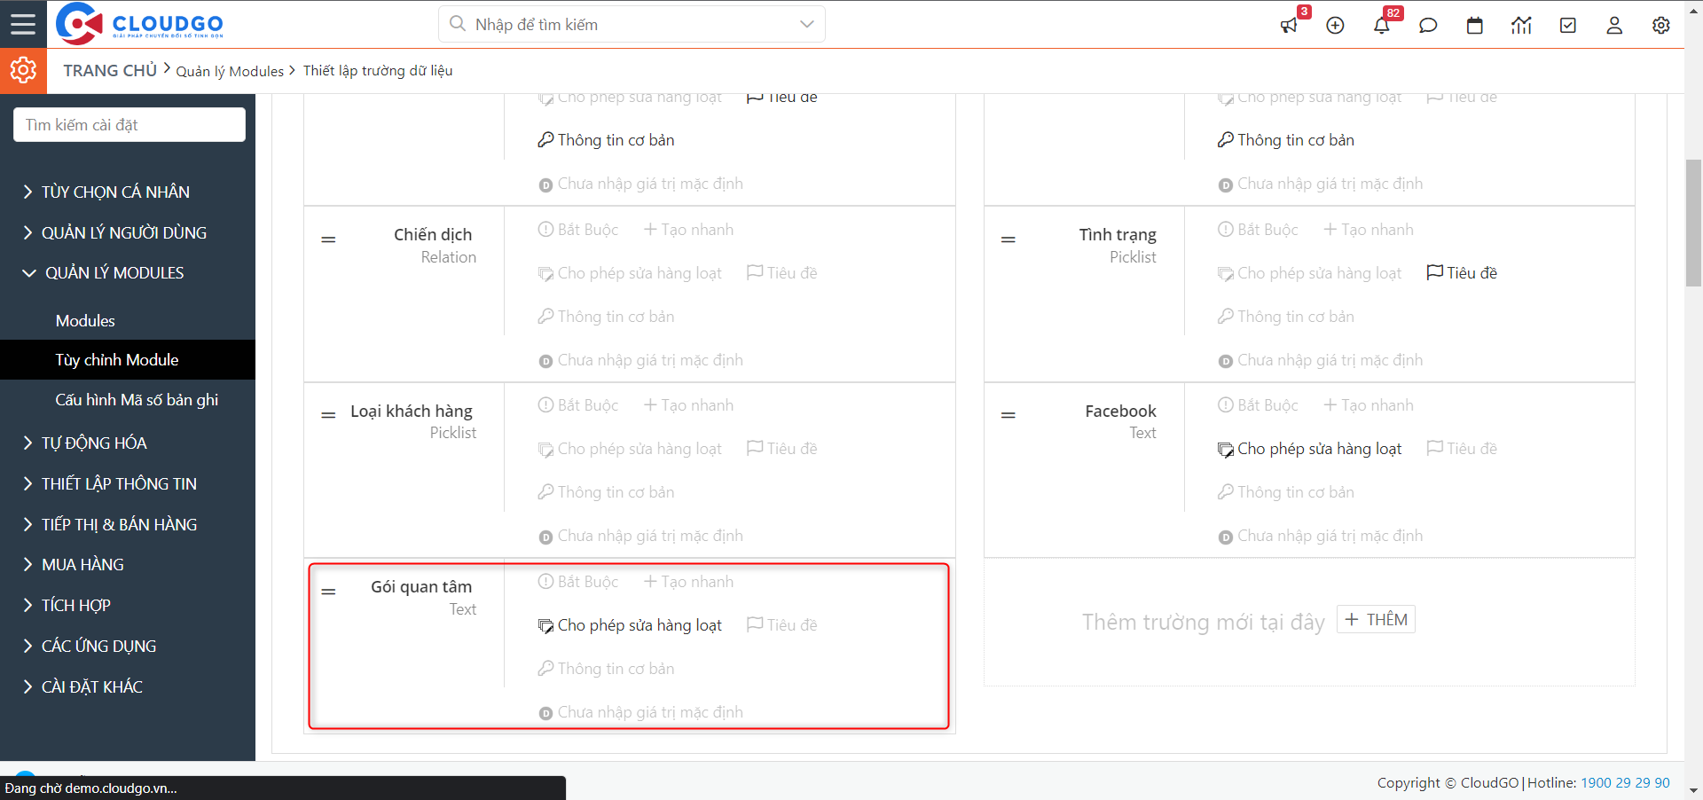The height and width of the screenshot is (800, 1703).
Task: Open the calendar icon
Action: 1474,26
